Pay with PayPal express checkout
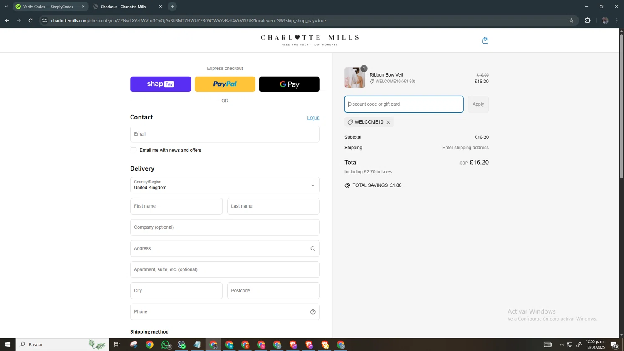 pos(225,84)
